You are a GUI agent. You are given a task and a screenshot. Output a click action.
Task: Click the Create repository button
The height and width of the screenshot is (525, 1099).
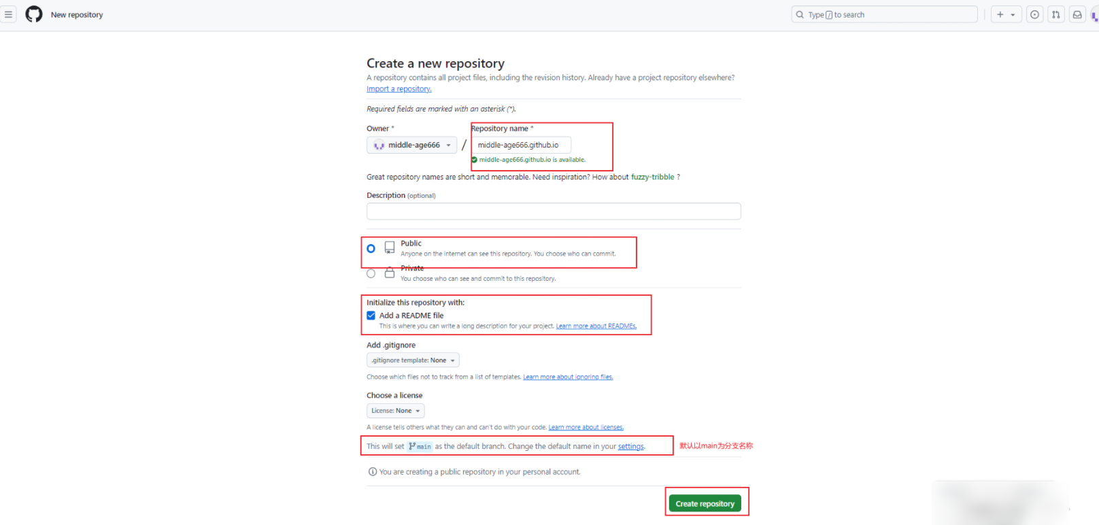[705, 504]
